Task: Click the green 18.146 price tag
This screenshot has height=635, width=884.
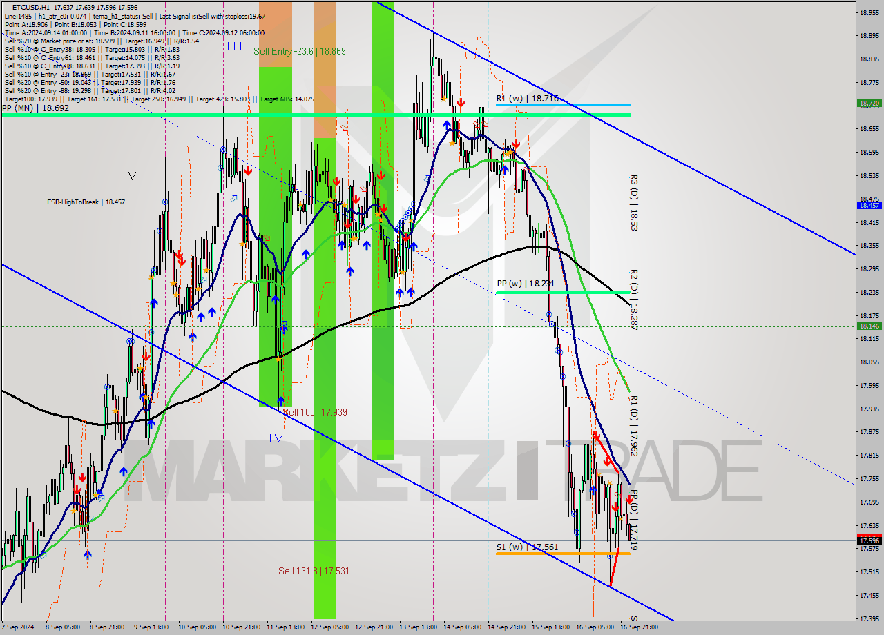Action: point(869,326)
